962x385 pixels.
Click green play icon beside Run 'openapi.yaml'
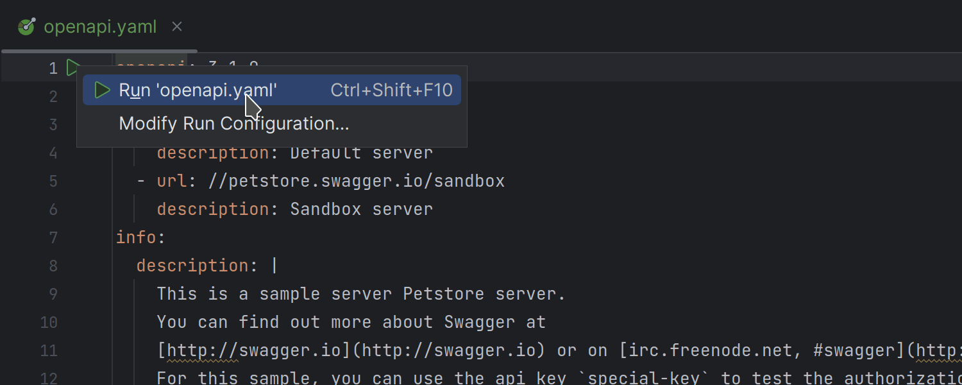(102, 90)
